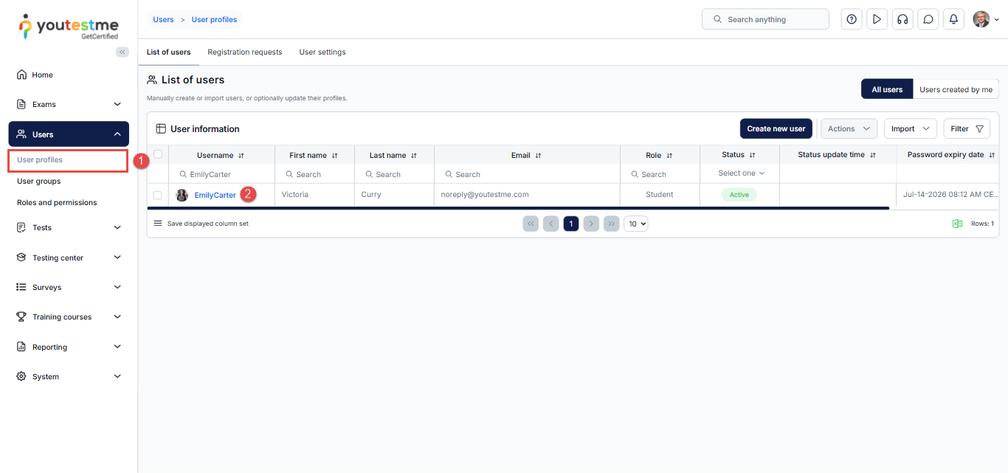The height and width of the screenshot is (473, 1008).
Task: Click the First name search filter field
Action: click(314, 174)
